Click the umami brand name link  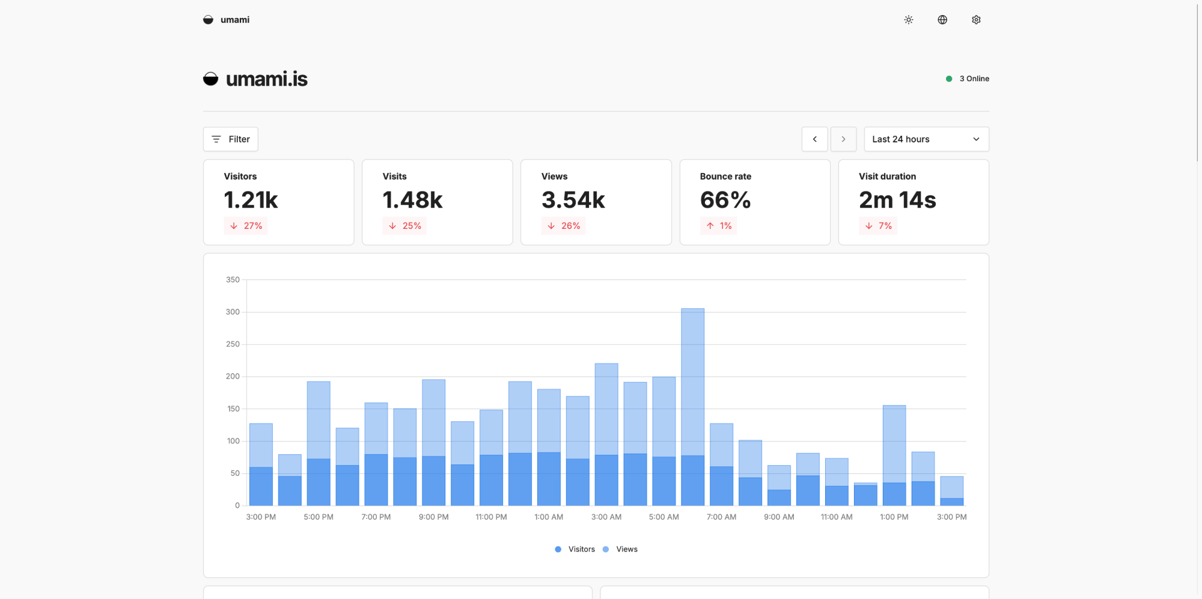tap(235, 20)
